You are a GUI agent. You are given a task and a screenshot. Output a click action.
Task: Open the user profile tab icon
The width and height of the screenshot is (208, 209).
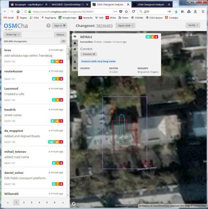(75, 62)
